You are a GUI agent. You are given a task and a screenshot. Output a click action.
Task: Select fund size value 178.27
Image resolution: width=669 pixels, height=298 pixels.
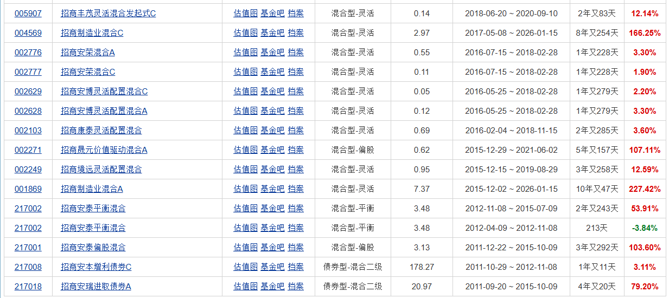[x=422, y=267]
